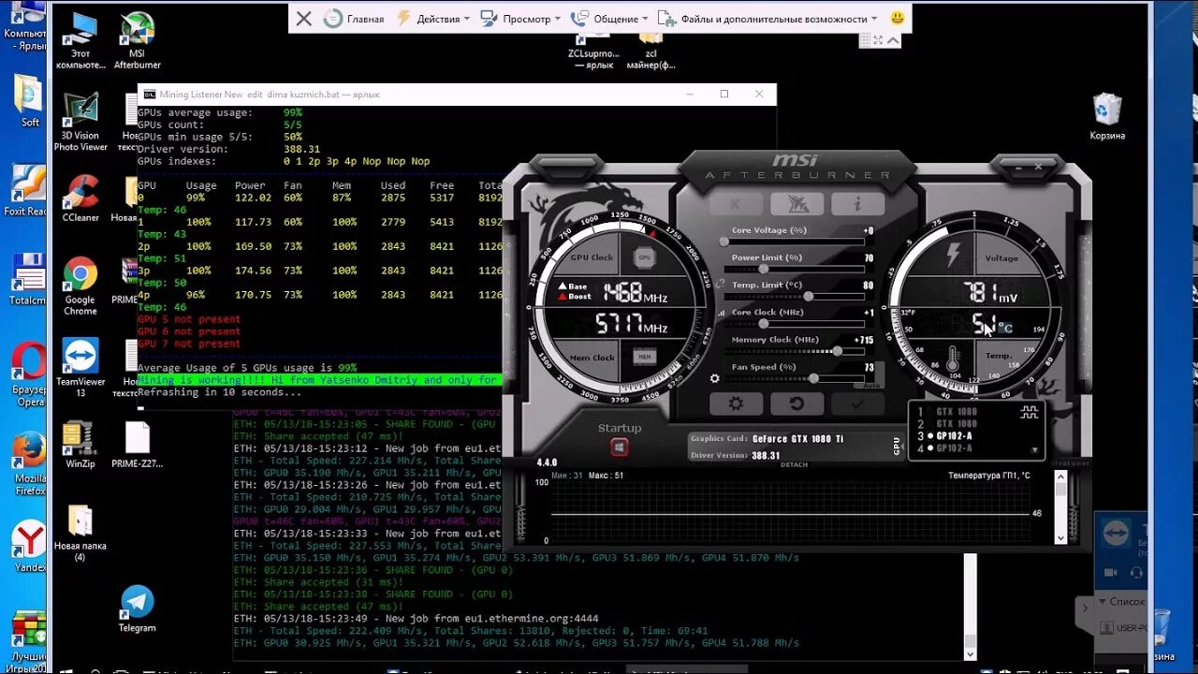The height and width of the screenshot is (674, 1198).
Task: Open ZCLsuprno shortcut on desktop
Action: coord(592,51)
